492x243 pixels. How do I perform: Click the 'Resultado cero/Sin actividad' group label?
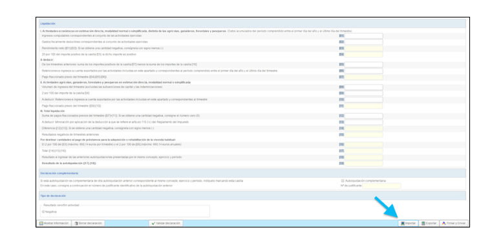point(61,205)
